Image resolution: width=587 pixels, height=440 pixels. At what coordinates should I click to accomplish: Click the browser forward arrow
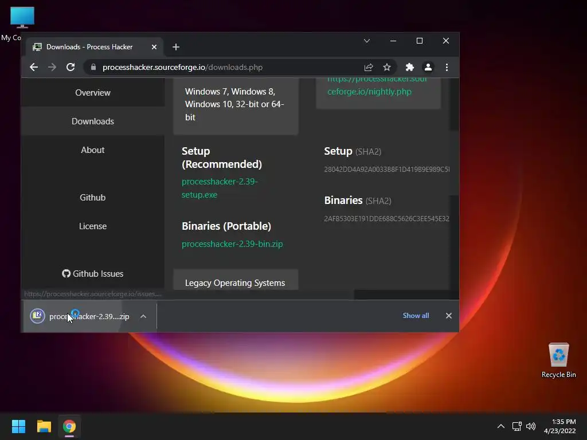(x=52, y=68)
